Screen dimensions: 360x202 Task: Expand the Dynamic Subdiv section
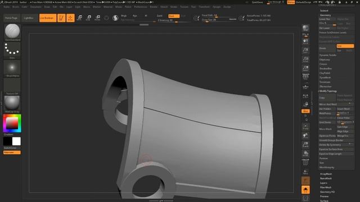(x=327, y=55)
